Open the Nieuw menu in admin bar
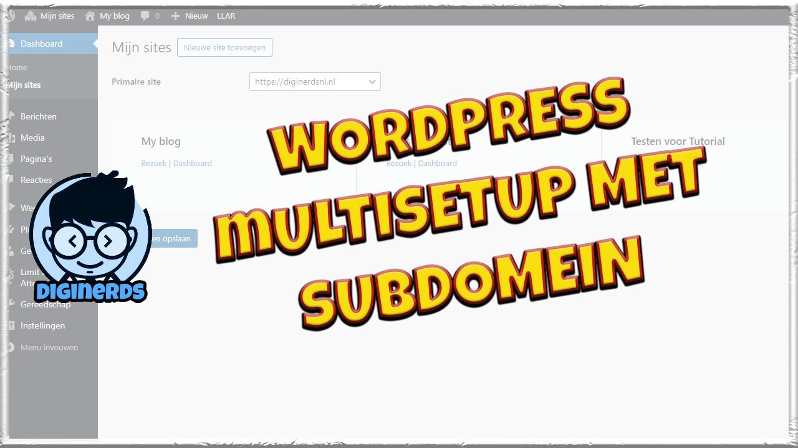This screenshot has height=448, width=798. (x=196, y=16)
